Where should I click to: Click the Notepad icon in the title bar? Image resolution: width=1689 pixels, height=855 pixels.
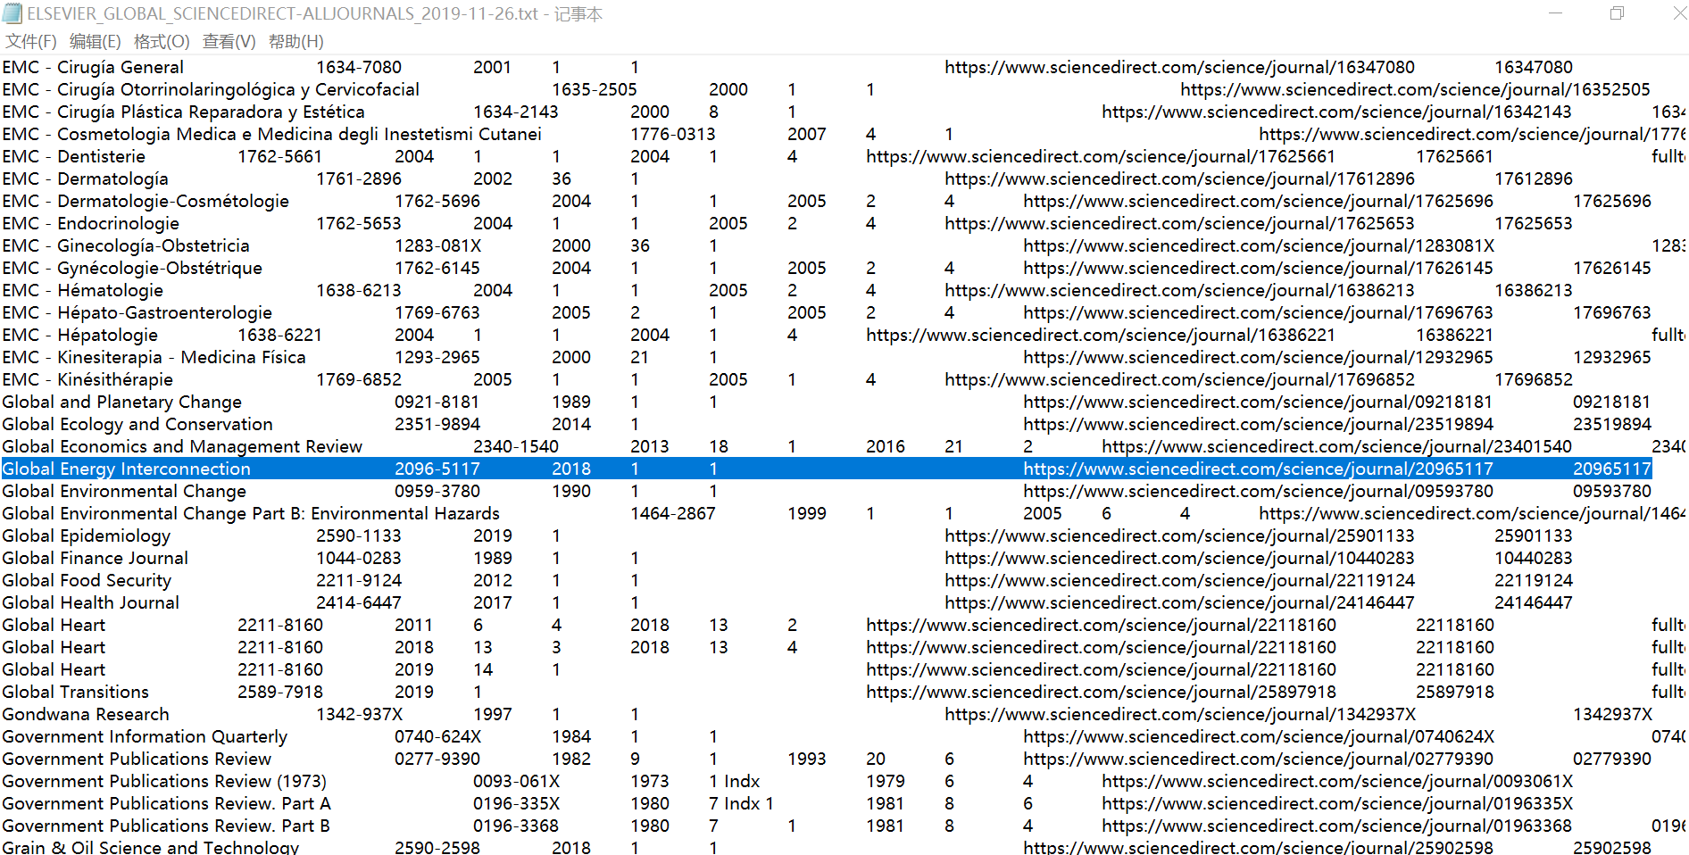pos(12,13)
